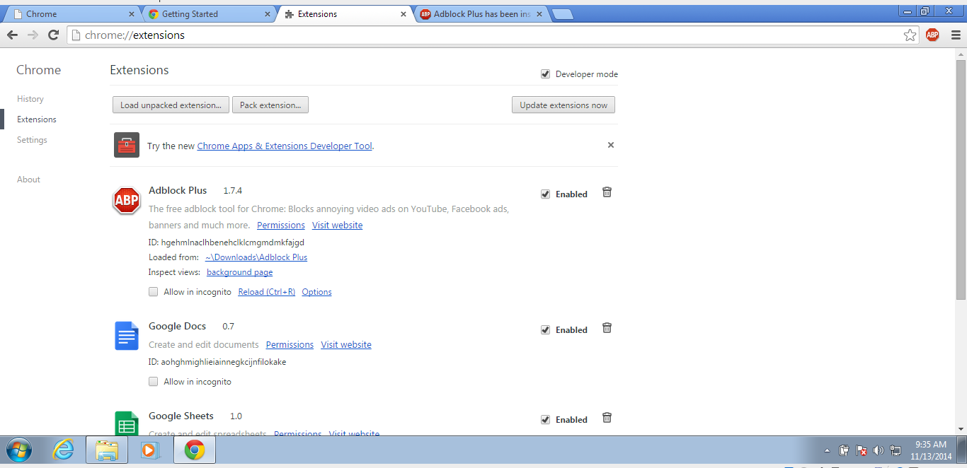Bookmark this page with the star icon
This screenshot has height=468, width=967.
coord(910,35)
